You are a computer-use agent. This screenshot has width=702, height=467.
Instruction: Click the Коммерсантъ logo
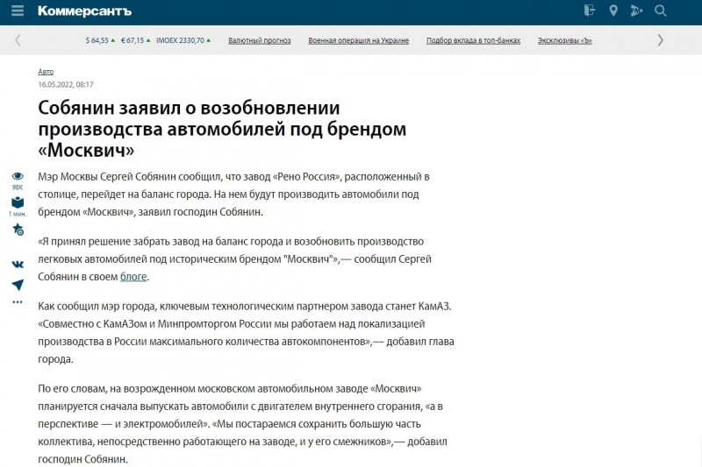[x=84, y=11]
